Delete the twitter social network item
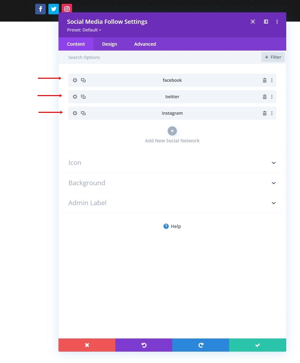300x363 pixels. [264, 96]
